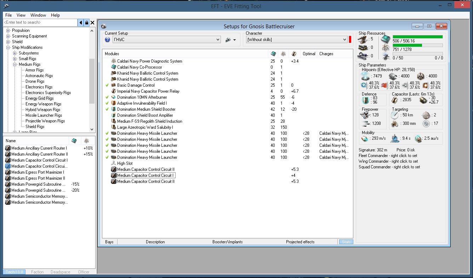Screen dimensions: 473x278
Task: Click the max velocity icon showing 293 m/s
Action: click(x=365, y=139)
